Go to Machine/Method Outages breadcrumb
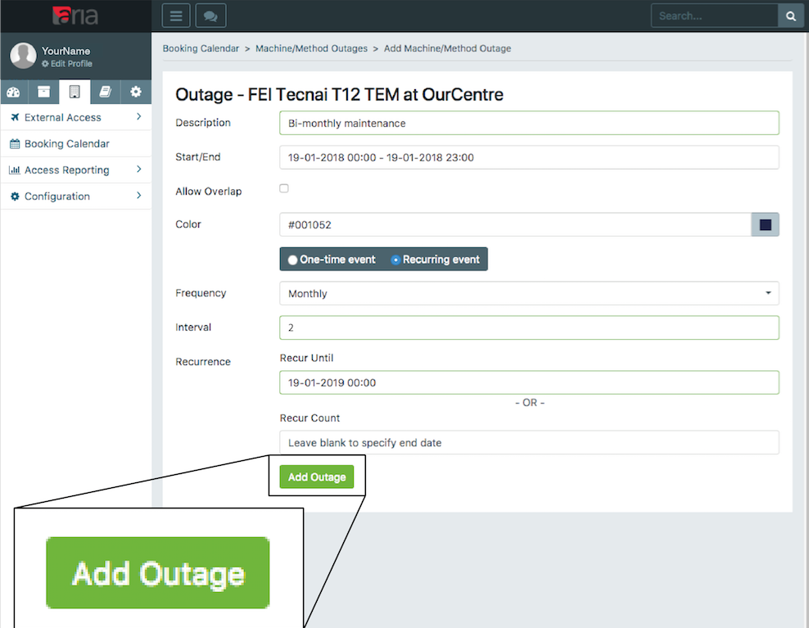This screenshot has width=809, height=628. tap(312, 48)
